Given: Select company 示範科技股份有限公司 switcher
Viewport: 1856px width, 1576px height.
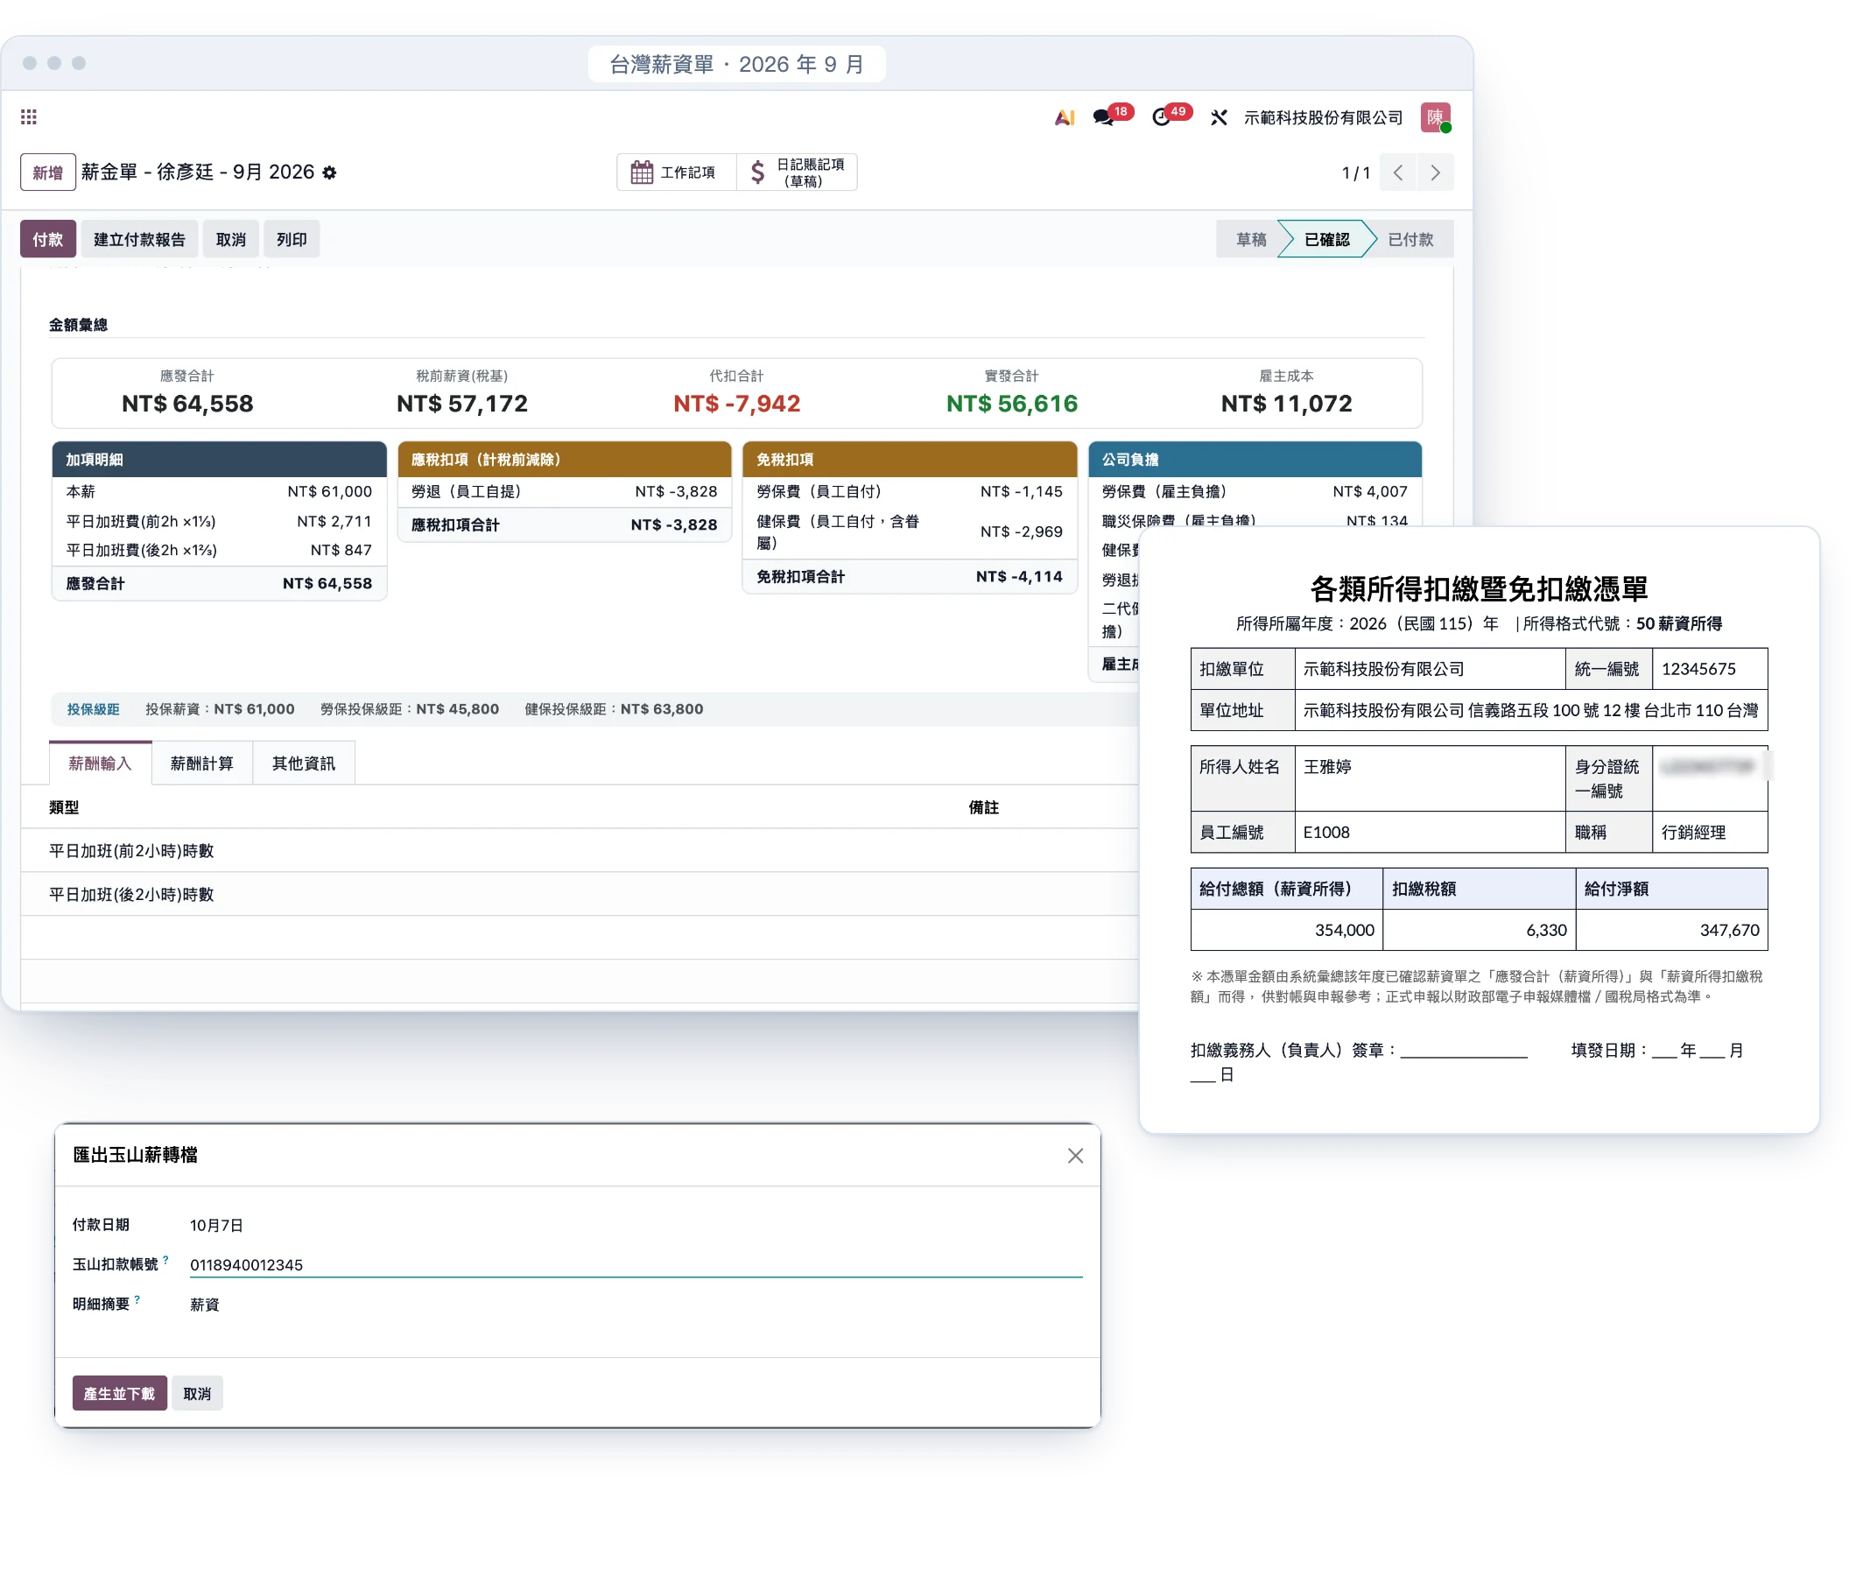Looking at the screenshot, I should 1323,117.
